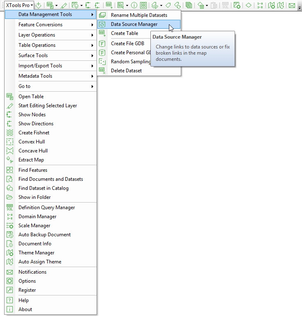Screen dimensions: 302x316
Task: Click the Show Directions toolbar icon
Action: coord(97,5)
